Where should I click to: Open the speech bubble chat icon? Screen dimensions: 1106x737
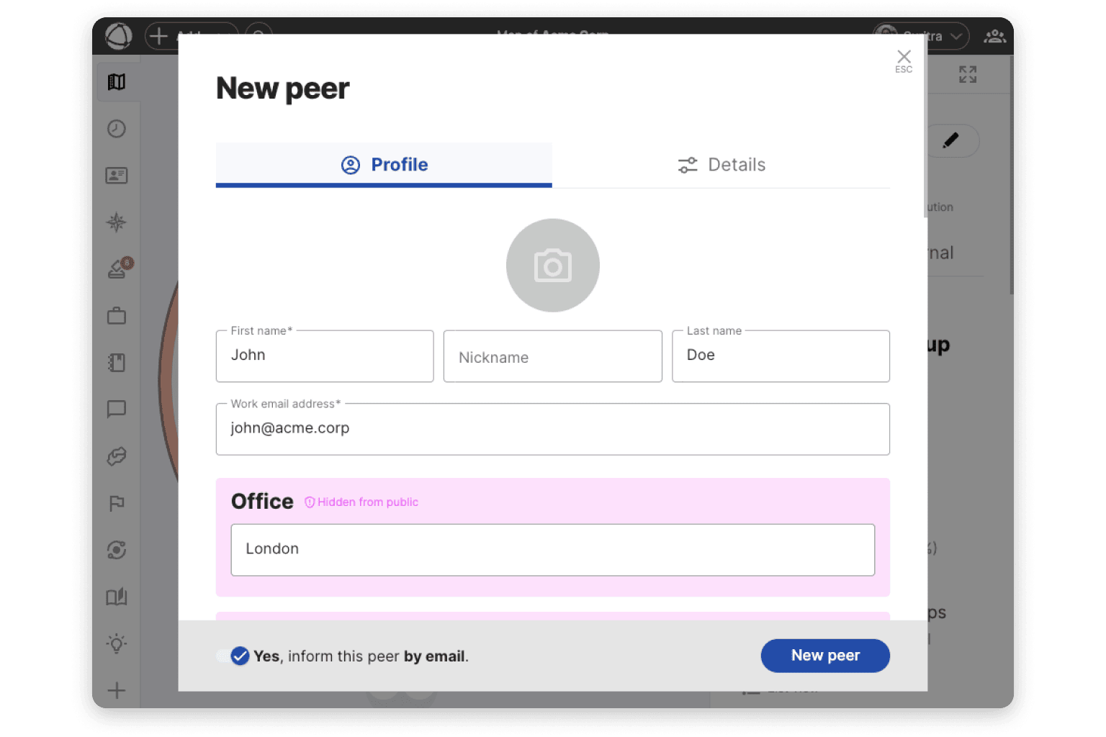(117, 410)
